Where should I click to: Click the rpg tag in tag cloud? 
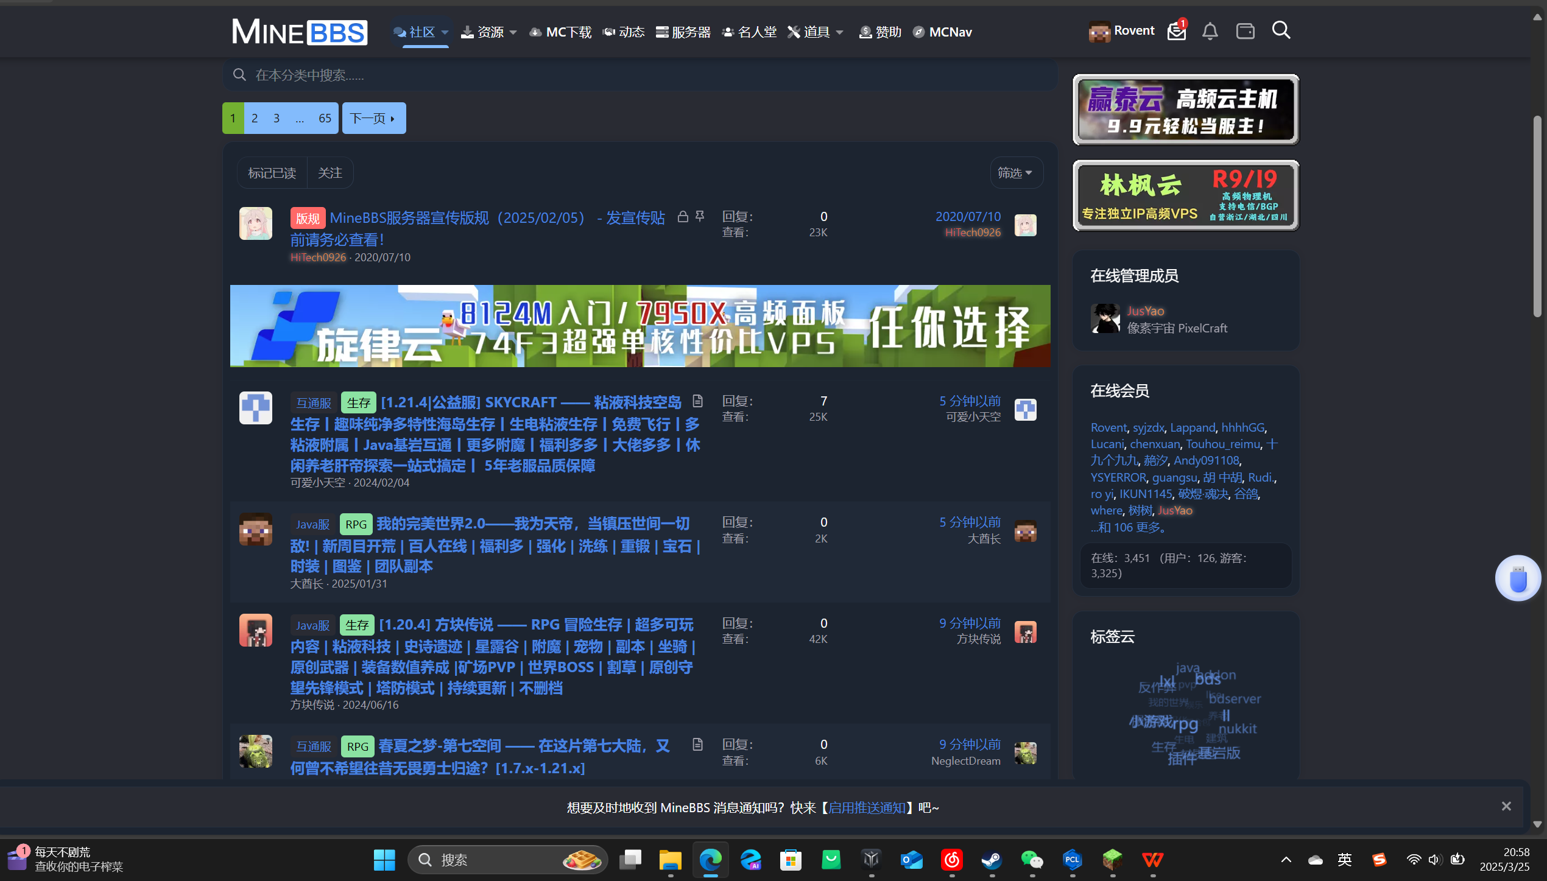tap(1185, 723)
